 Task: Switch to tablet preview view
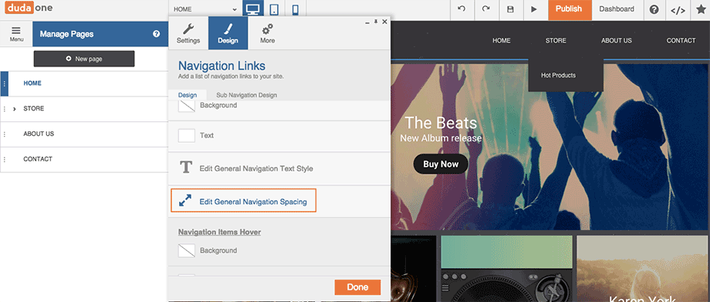(x=274, y=9)
